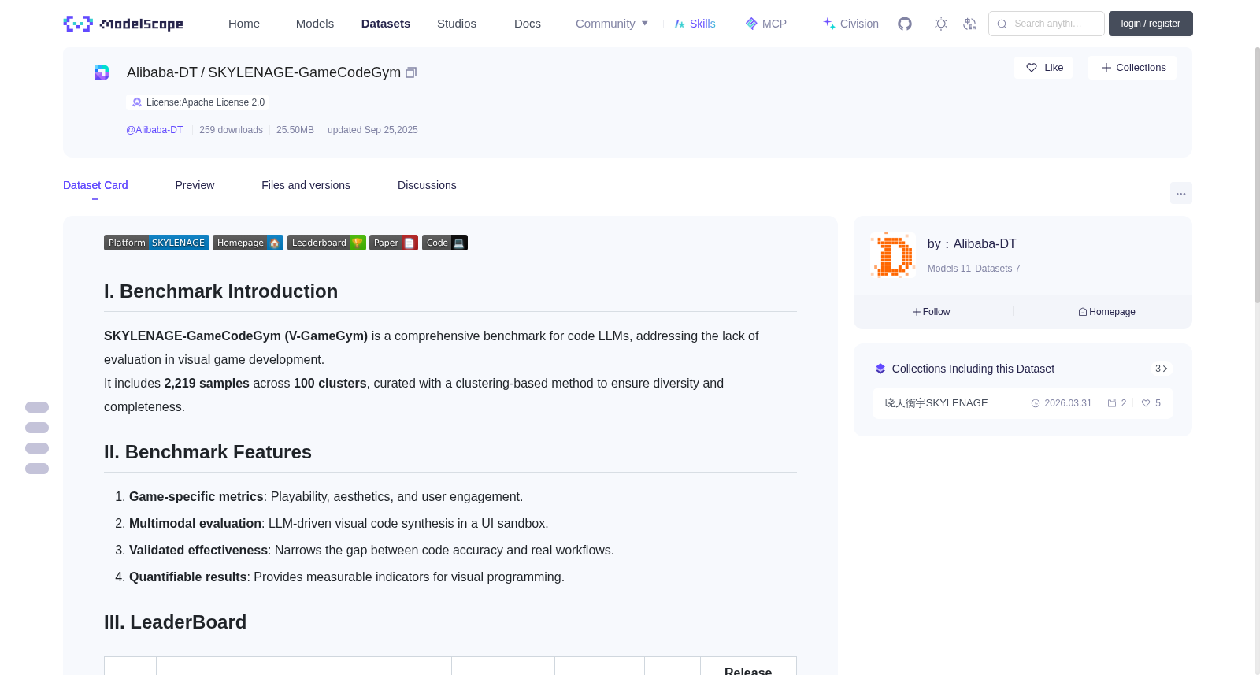Switch to the Dataset Card tab
Viewport: 1260px width, 675px height.
coord(95,185)
